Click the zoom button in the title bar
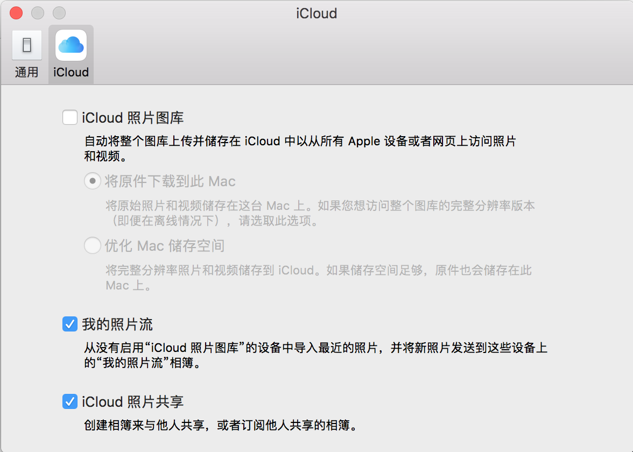The width and height of the screenshot is (633, 452). (x=59, y=13)
